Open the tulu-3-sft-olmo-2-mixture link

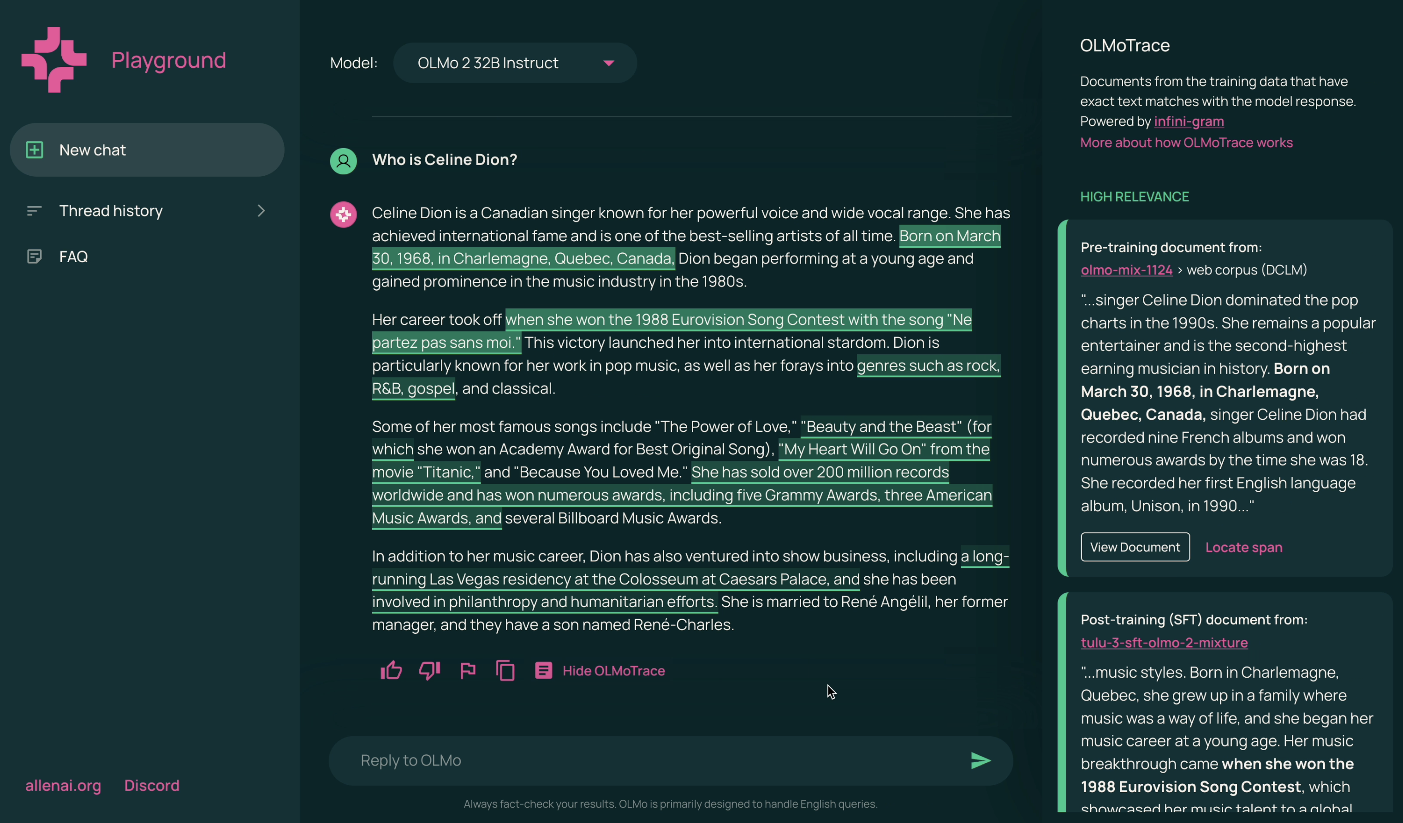click(x=1164, y=643)
